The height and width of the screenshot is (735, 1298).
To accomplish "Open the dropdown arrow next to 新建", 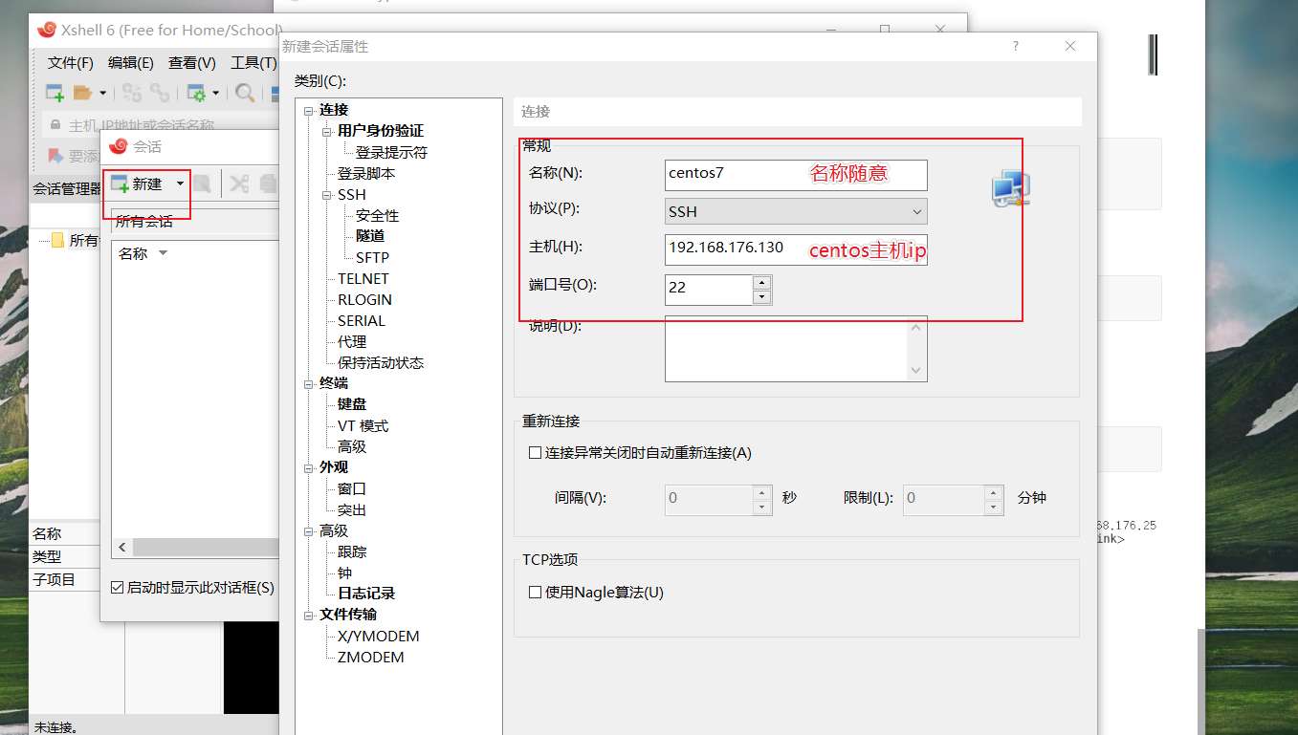I will pyautogui.click(x=180, y=184).
